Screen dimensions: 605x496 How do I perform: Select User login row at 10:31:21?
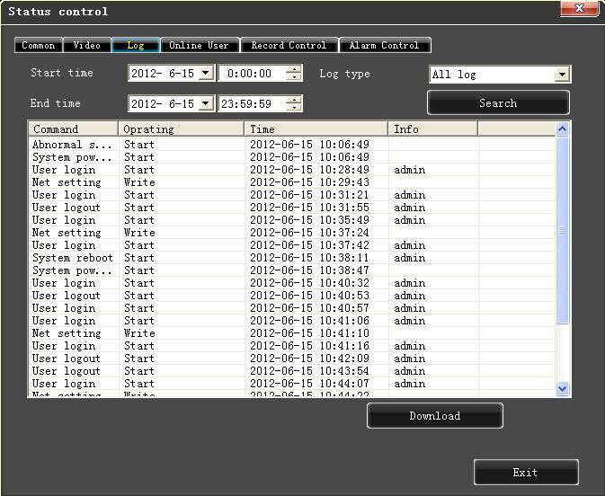tap(291, 195)
